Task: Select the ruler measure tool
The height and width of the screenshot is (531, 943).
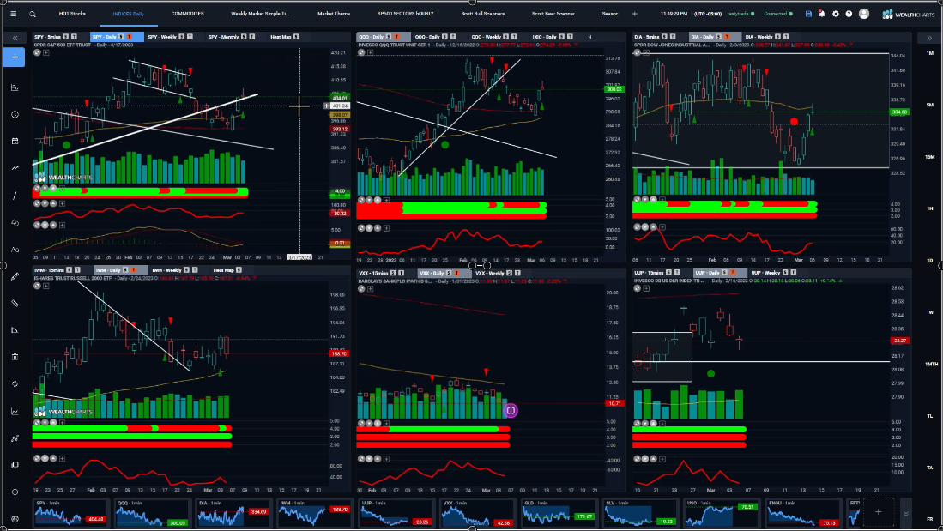Action: pyautogui.click(x=15, y=303)
